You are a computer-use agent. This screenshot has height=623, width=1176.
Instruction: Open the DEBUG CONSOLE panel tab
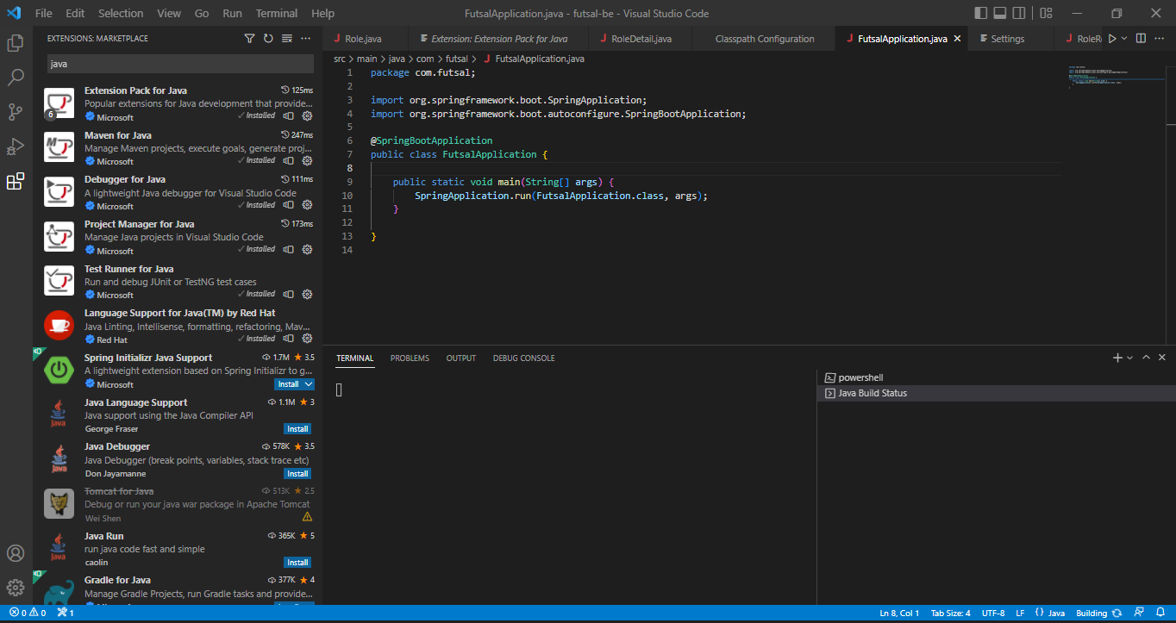(x=523, y=358)
